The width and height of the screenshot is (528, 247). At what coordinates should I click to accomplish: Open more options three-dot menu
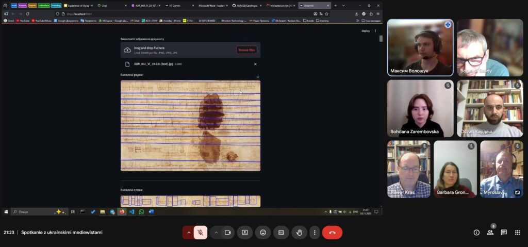(315, 233)
